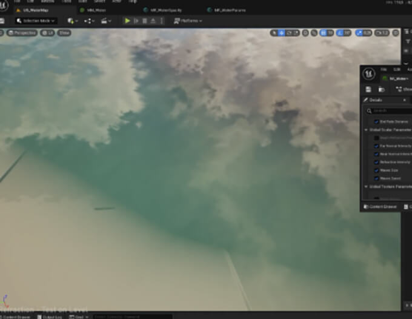Image resolution: width=412 pixels, height=319 pixels.
Task: Click the cinematics clapboard icon in the toolbar
Action: coord(106,21)
